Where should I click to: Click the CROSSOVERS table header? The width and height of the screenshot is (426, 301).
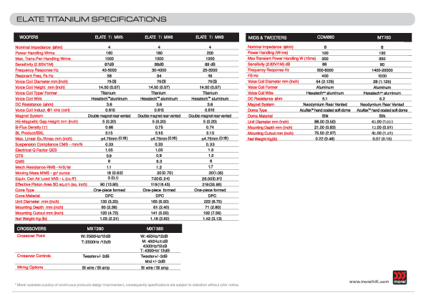(x=32, y=229)
